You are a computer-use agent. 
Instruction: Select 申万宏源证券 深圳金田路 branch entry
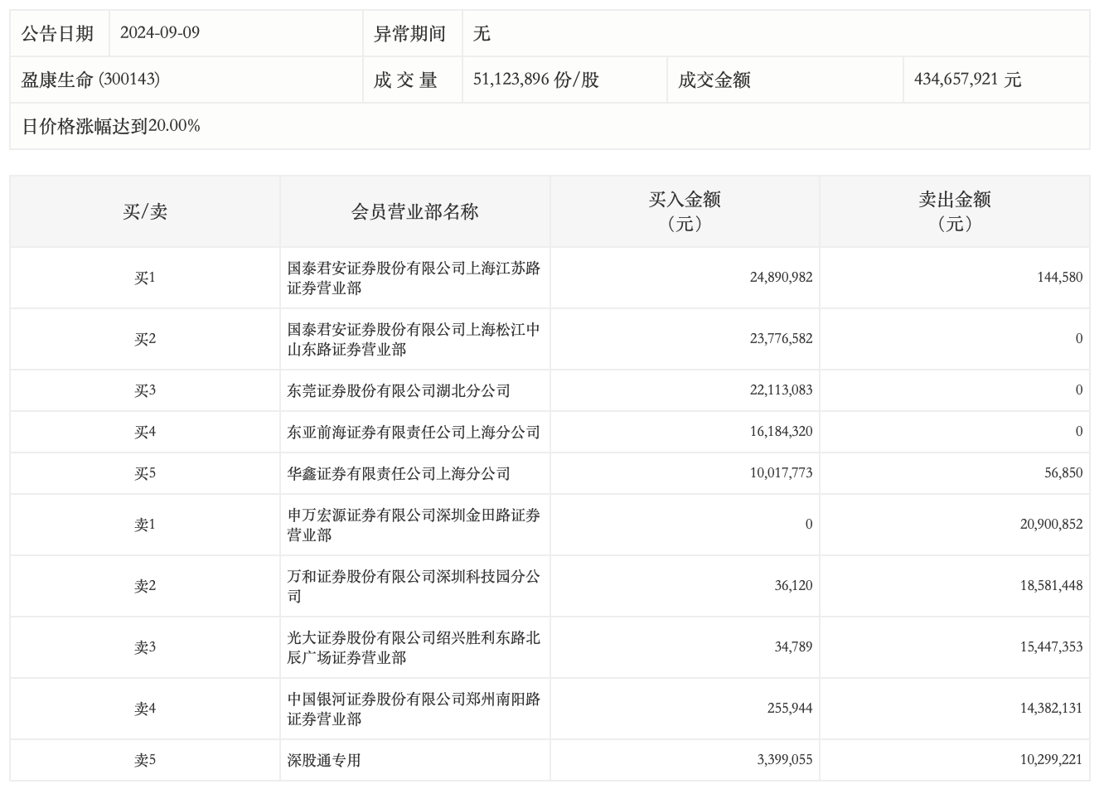click(x=414, y=525)
